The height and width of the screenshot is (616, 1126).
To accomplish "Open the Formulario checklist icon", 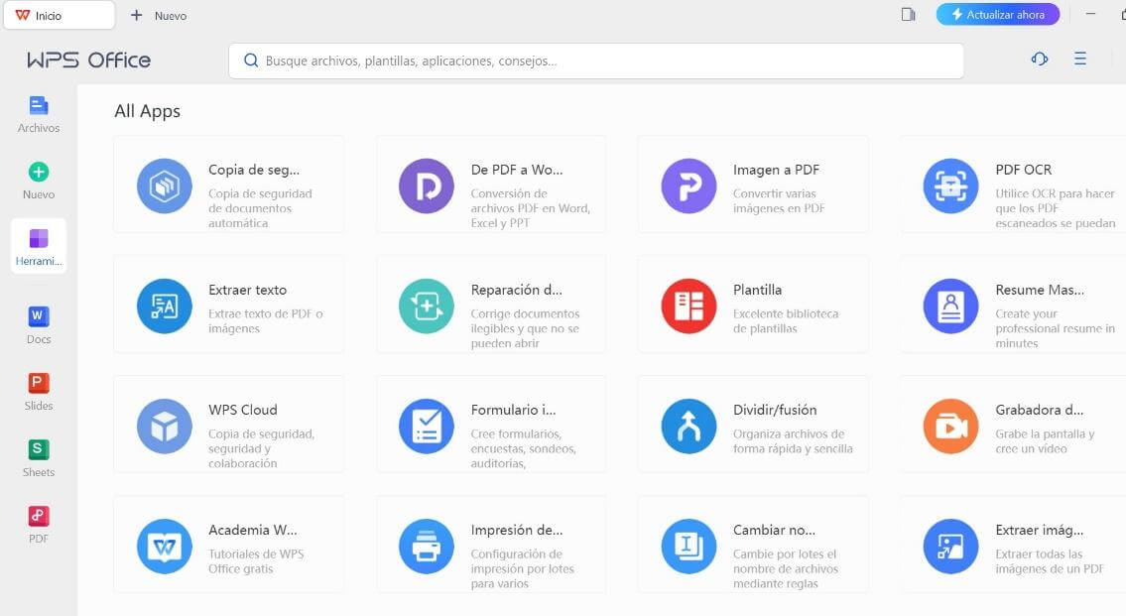I will point(427,427).
